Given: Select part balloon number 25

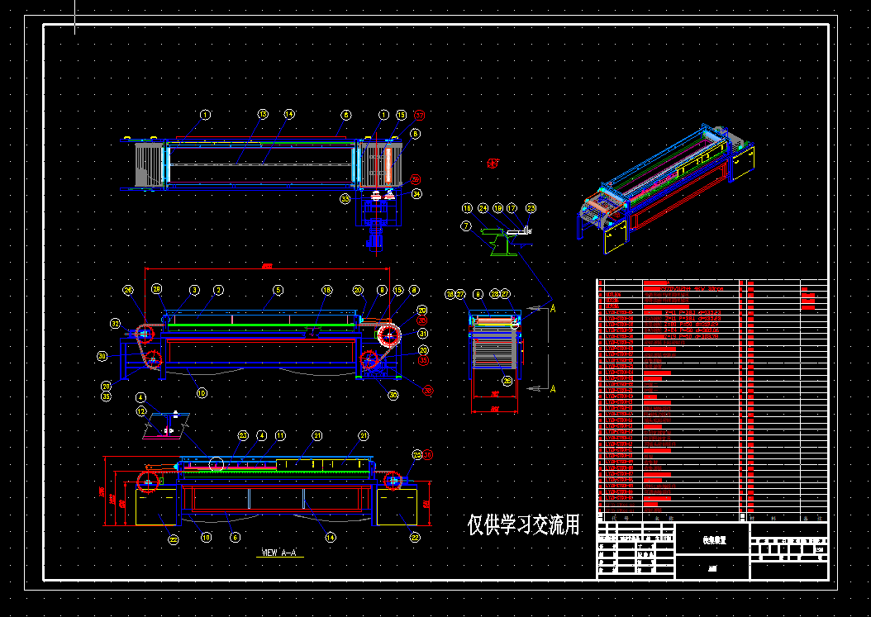Looking at the screenshot, I should tap(417, 455).
